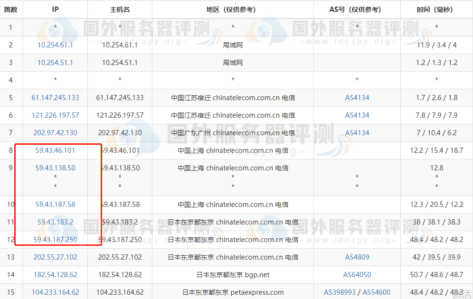This screenshot has width=473, height=299.
Task: Open the blue 10.254.61.1 IP link
Action: tap(55, 45)
